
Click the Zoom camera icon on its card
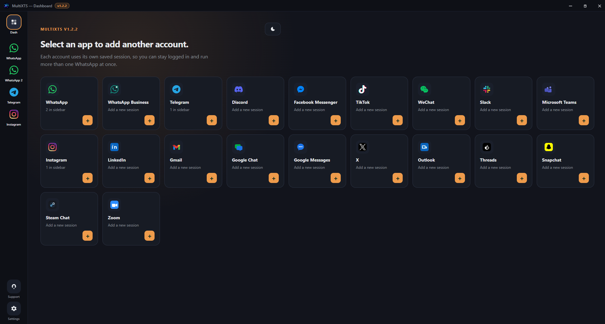[114, 205]
